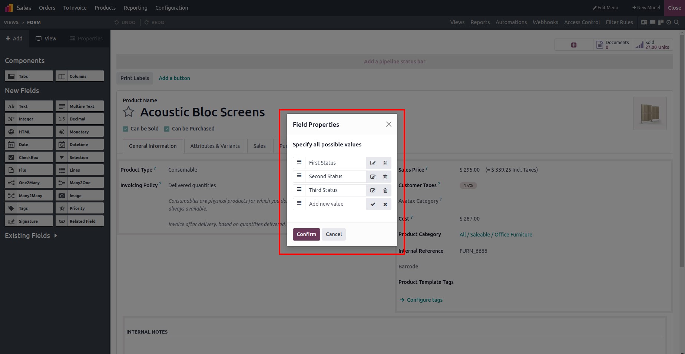Select the Selection field component
This screenshot has height=354, width=685.
(80, 158)
